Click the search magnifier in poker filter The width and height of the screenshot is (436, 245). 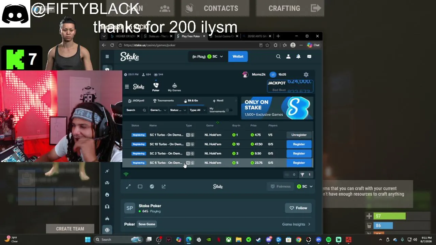tap(144, 110)
